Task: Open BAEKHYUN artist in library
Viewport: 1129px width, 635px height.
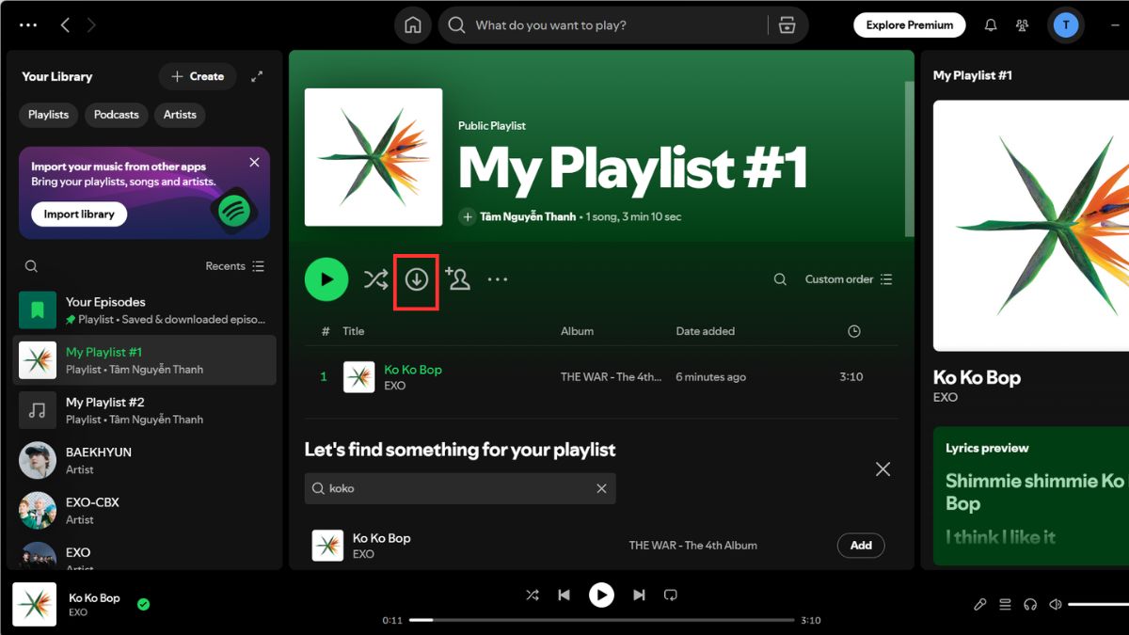Action: pyautogui.click(x=145, y=460)
